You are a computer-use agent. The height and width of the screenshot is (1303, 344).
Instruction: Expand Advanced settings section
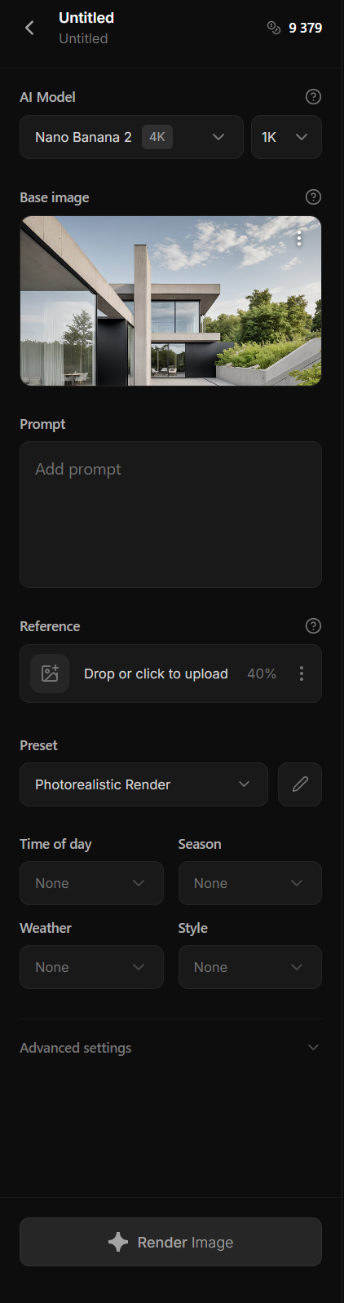point(170,1048)
